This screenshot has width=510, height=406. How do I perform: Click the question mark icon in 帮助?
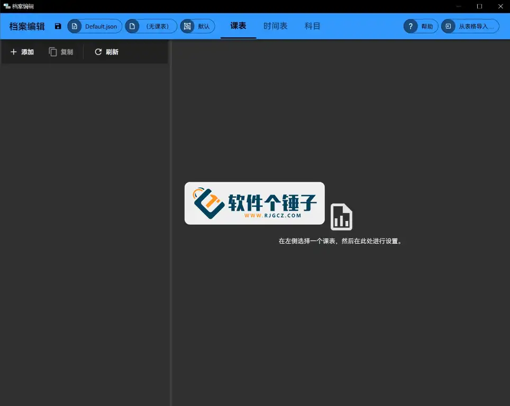point(411,26)
